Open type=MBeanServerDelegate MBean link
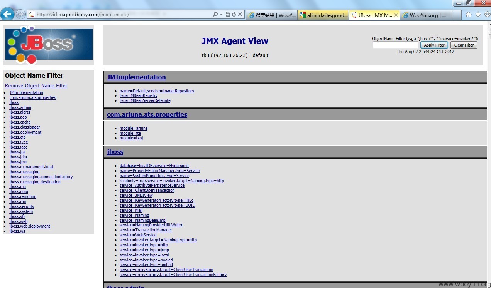 (x=145, y=100)
